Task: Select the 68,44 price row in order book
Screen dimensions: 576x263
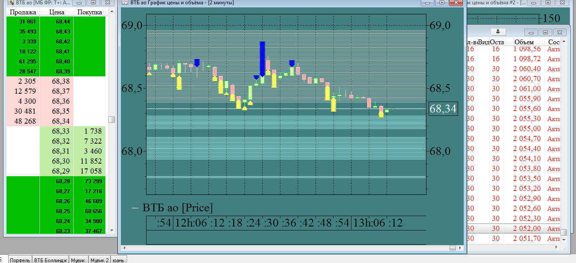Action: coord(56,21)
